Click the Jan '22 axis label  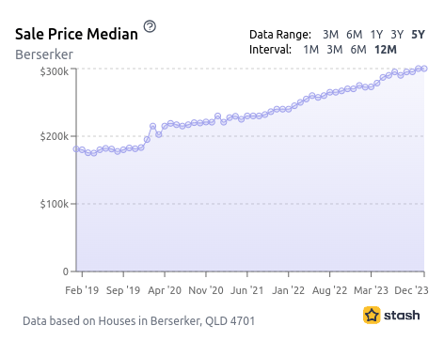[x=288, y=290]
